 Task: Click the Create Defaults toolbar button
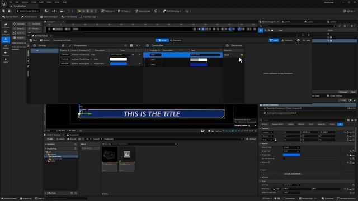pos(69,17)
